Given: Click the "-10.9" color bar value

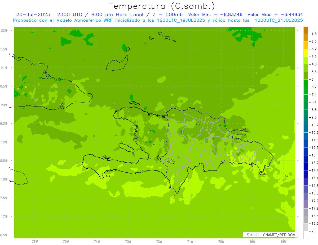Looking at the screenshot, I should point(314,132).
